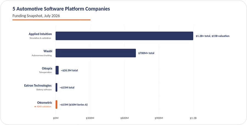Select the Eatron Technologies label
The image size is (247, 125).
pyautogui.click(x=38, y=86)
